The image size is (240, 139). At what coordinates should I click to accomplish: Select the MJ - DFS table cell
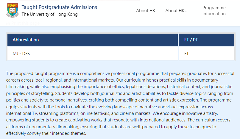point(92,54)
